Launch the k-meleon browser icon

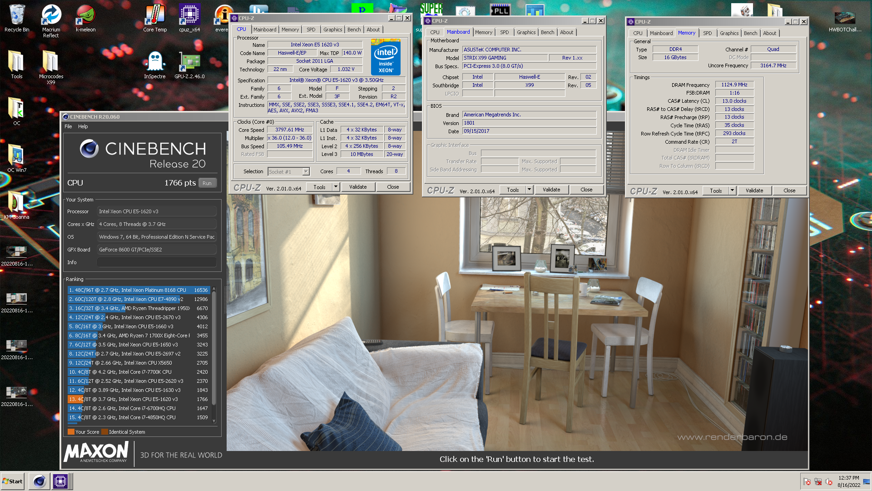85,18
